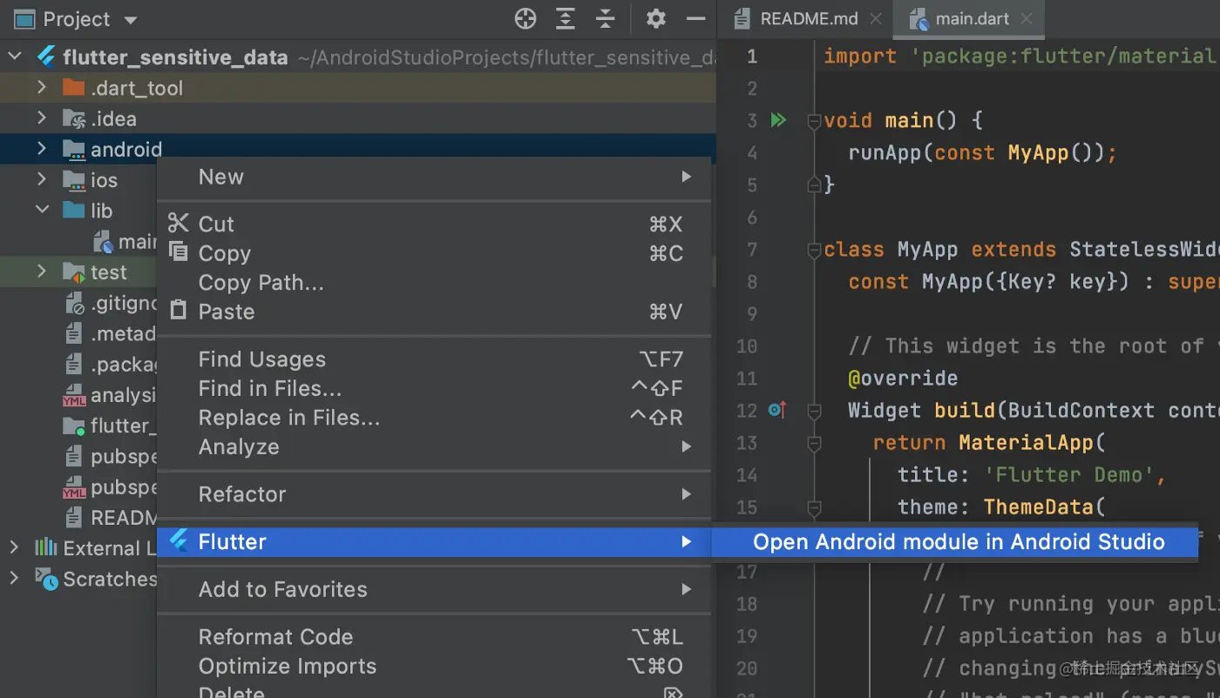Open the Add to Favorites submenu
Screen dimensions: 1220x698
434,589
